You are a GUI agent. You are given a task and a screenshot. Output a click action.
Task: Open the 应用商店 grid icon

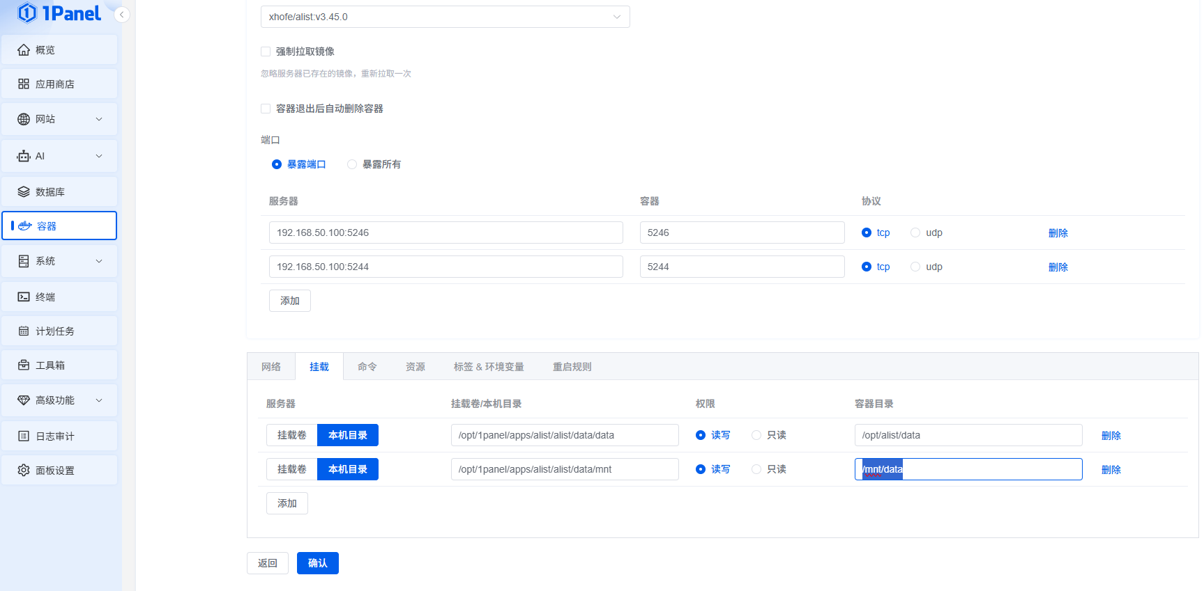[x=24, y=84]
